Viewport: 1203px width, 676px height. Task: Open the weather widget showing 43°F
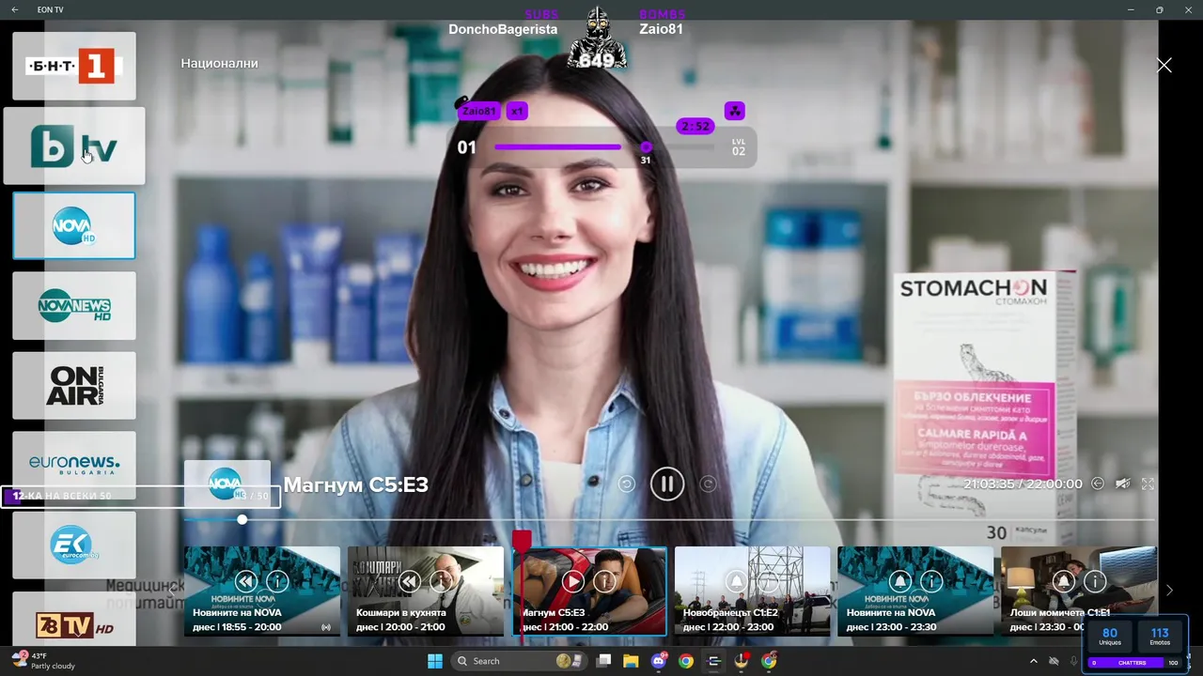coord(42,661)
